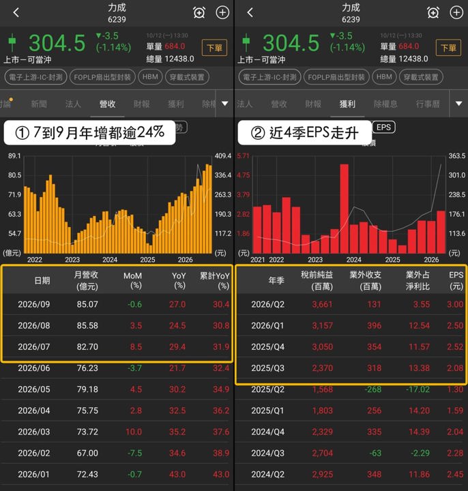The image size is (468, 491).
Task: Tap the back arrow in left panel
Action: [16, 12]
